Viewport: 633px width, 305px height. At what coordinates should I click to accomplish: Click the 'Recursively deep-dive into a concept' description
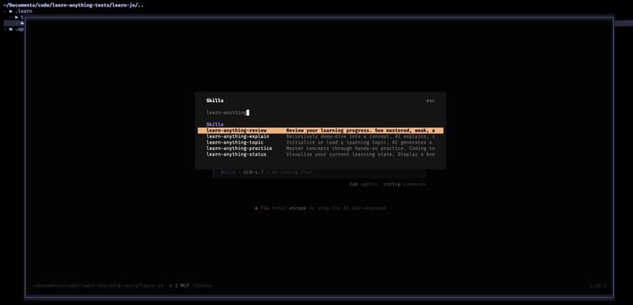(x=361, y=137)
